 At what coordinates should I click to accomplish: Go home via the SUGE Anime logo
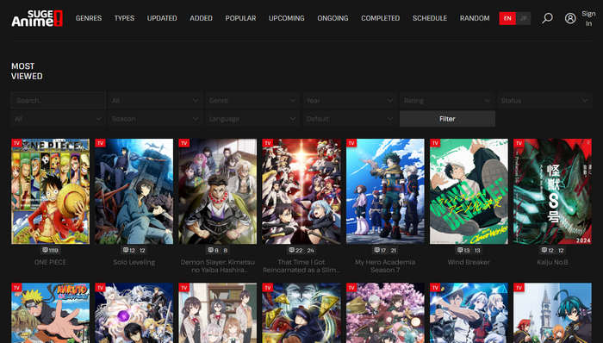click(x=37, y=18)
